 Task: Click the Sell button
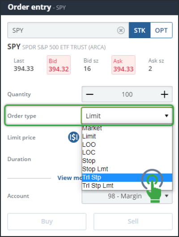tap(133, 221)
